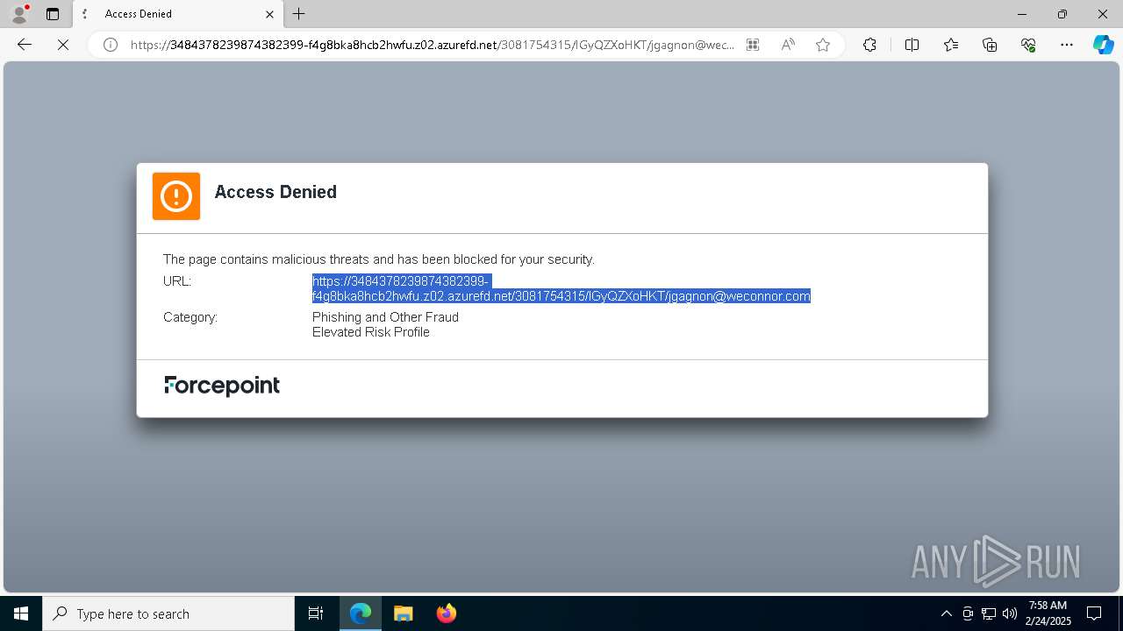
Task: Show hidden system tray icons
Action: coord(946,613)
